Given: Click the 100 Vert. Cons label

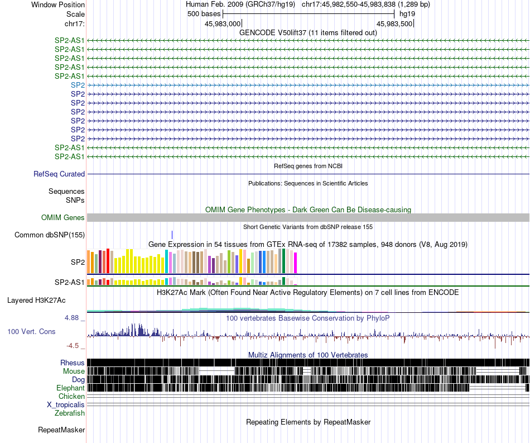Looking at the screenshot, I should 31,332.
